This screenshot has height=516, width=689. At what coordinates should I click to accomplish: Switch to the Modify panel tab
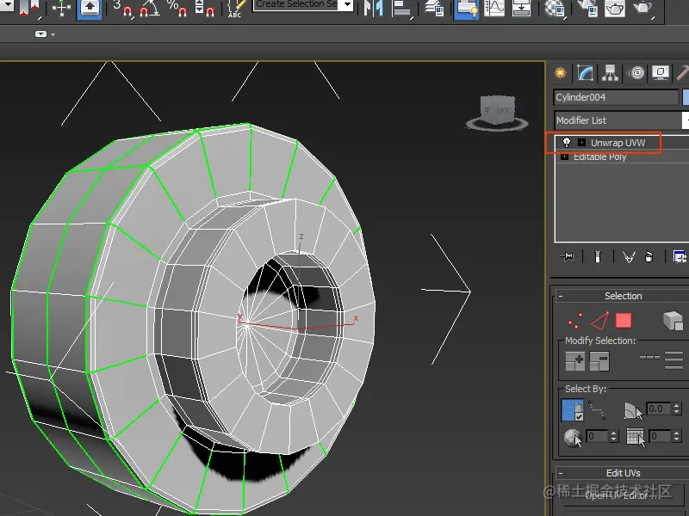(586, 73)
